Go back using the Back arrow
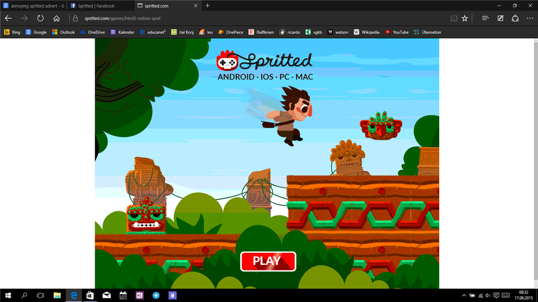Screen dimensions: 538x302 8,18
